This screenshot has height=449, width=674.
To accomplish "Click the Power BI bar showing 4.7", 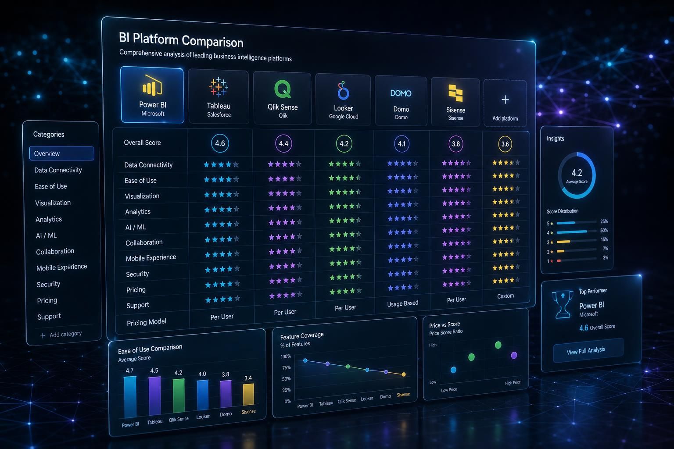I will 130,397.
